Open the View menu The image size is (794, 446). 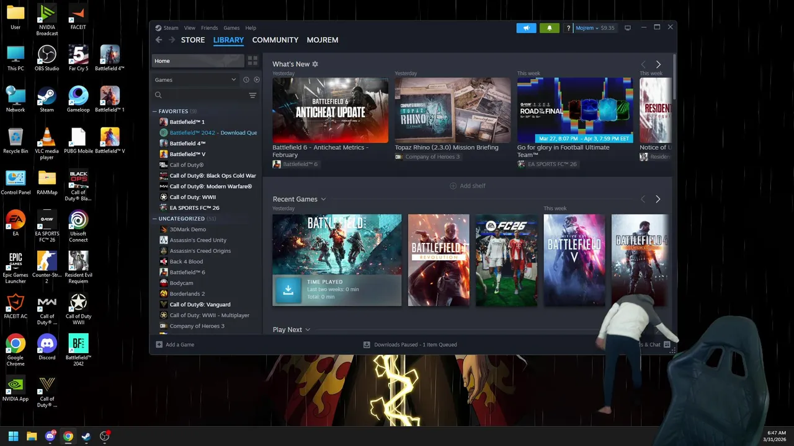pyautogui.click(x=189, y=28)
